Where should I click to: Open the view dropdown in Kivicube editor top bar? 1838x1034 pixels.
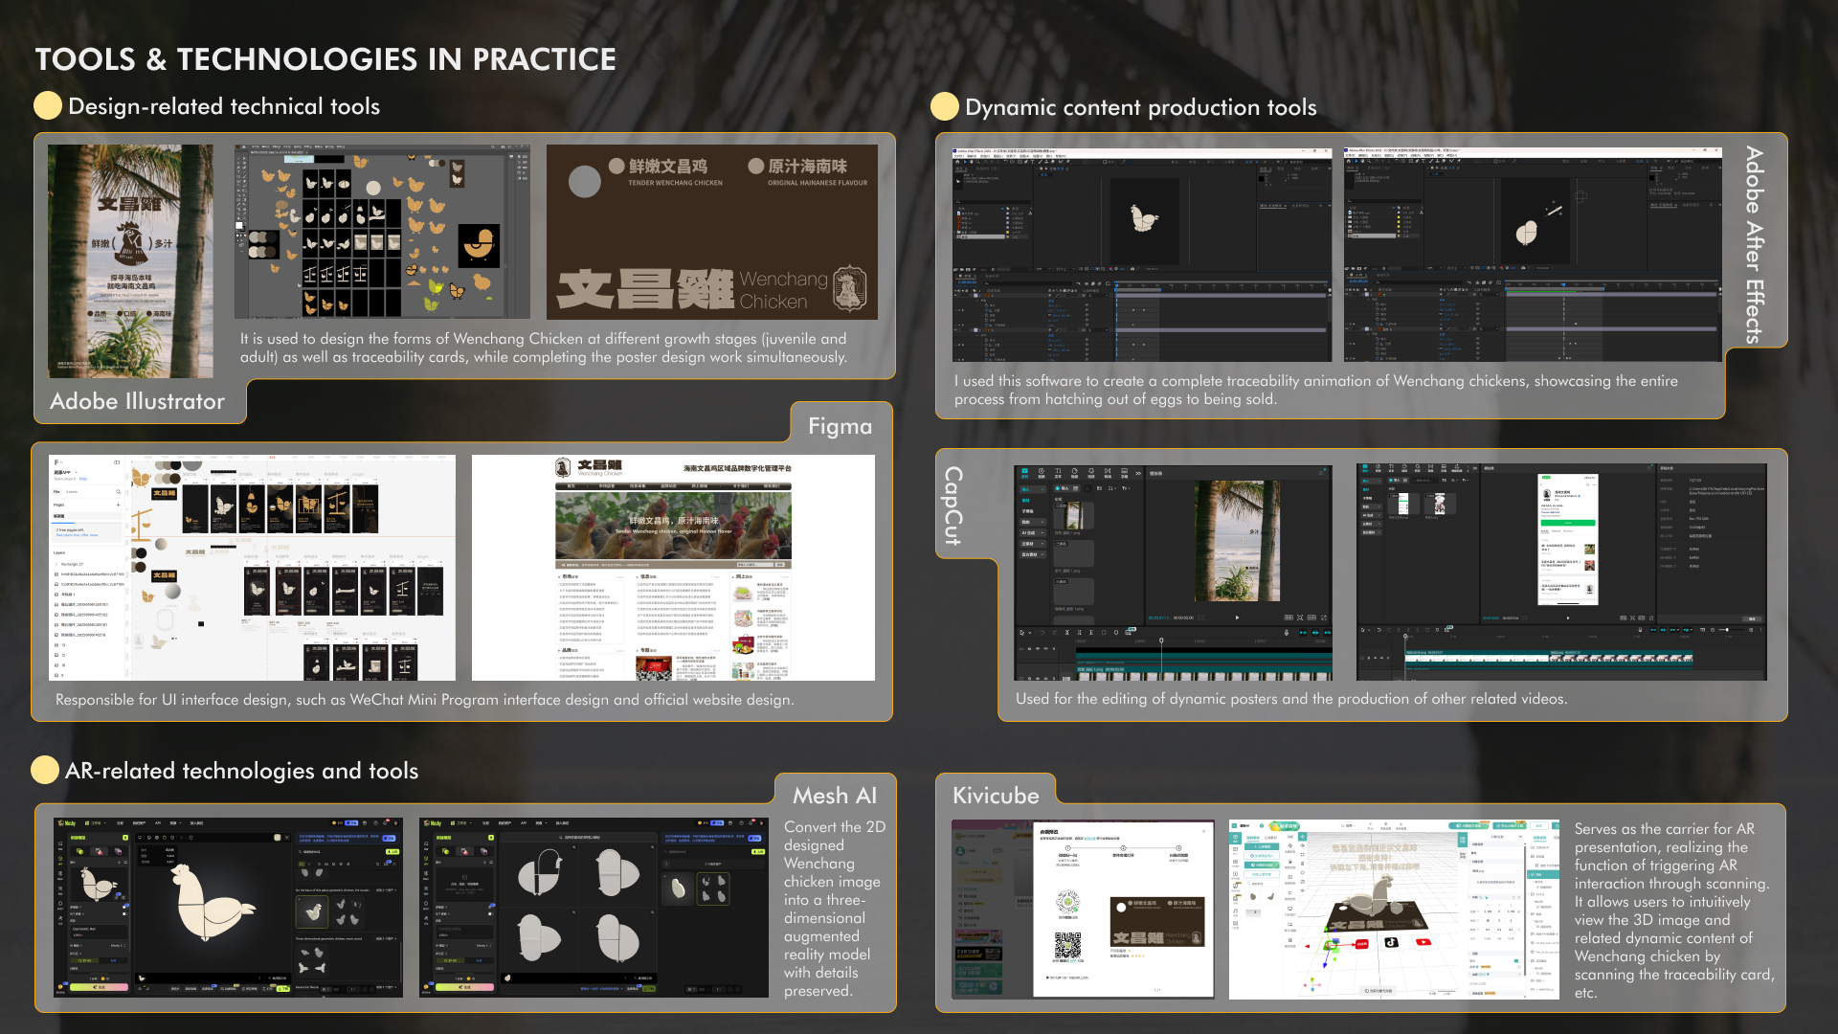1347,825
